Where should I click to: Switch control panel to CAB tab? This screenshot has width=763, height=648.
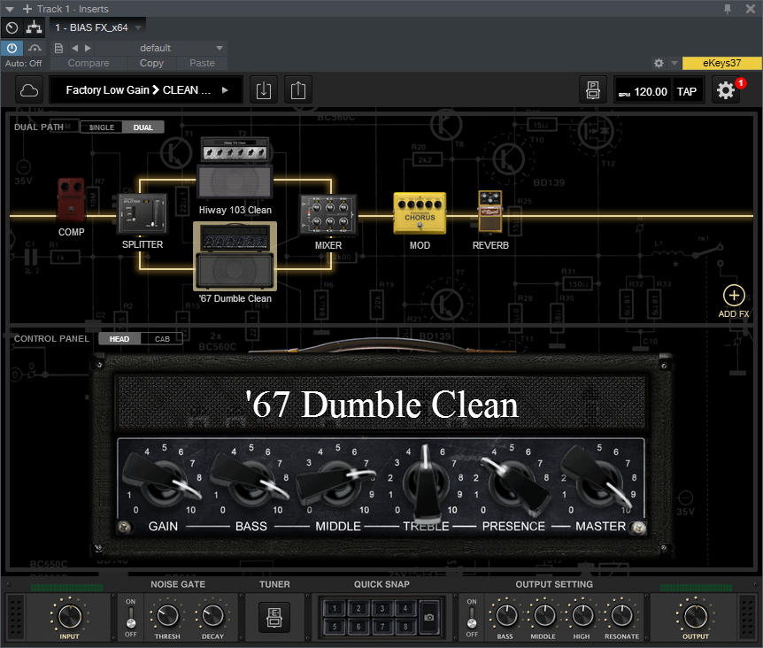point(162,339)
